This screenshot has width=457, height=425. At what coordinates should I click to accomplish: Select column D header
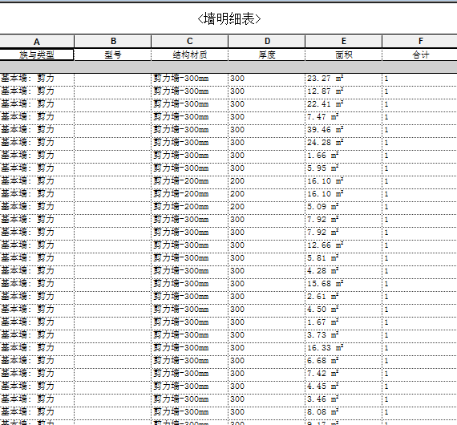(x=267, y=42)
